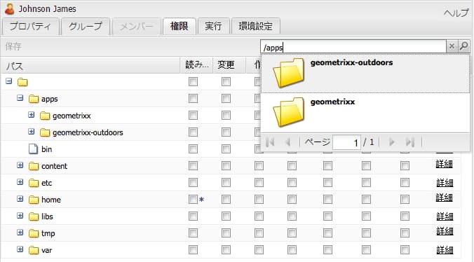Viewport: 474px width, 262px height.
Task: Expand the geometrixx tree node
Action: 31,115
